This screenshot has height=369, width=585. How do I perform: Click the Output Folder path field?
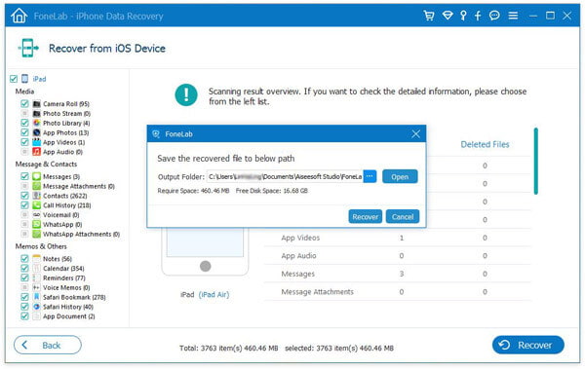point(285,176)
